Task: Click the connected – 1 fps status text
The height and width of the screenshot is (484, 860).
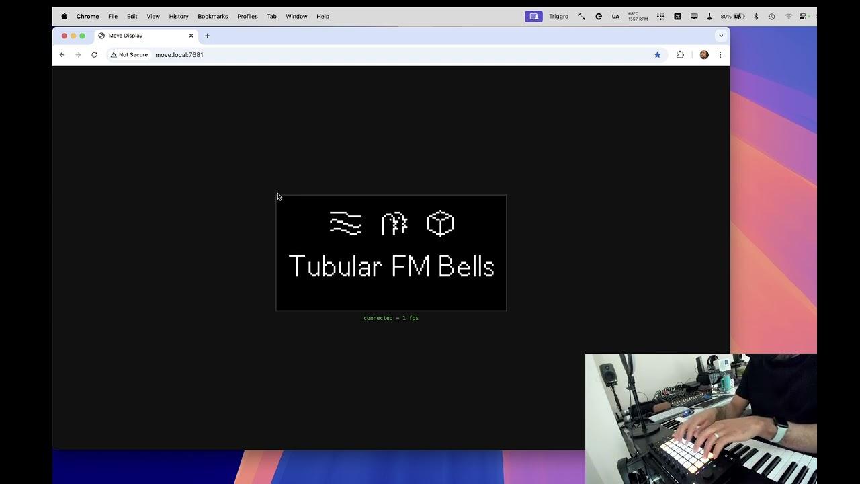Action: click(x=391, y=318)
